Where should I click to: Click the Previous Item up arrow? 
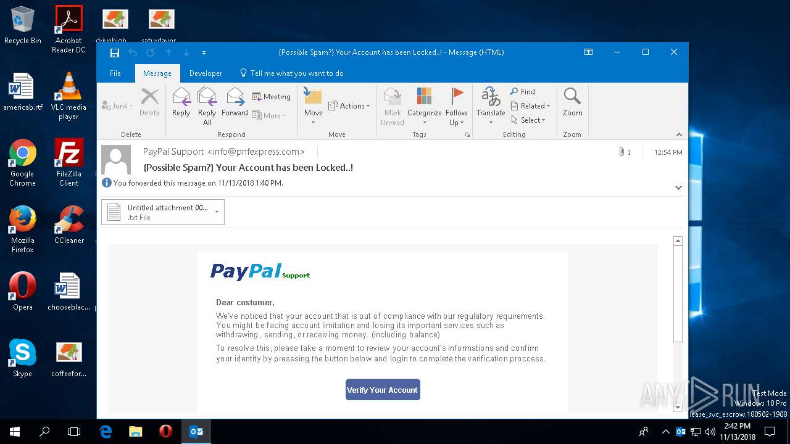[168, 52]
